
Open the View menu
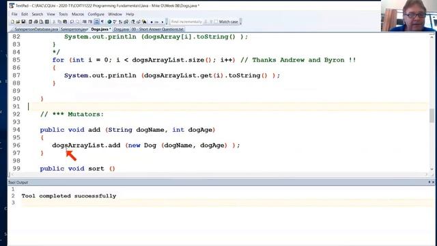51,14
